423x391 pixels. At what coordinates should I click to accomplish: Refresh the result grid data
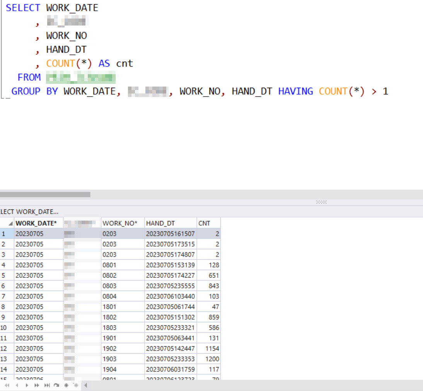56,385
